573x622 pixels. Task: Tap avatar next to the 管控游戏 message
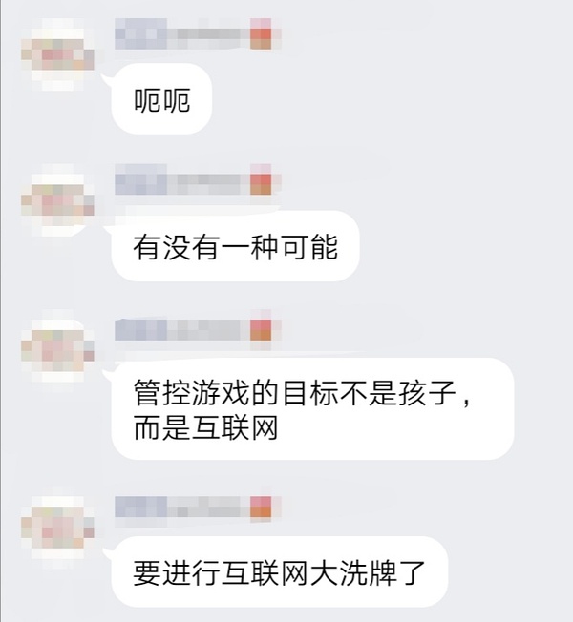(x=57, y=345)
